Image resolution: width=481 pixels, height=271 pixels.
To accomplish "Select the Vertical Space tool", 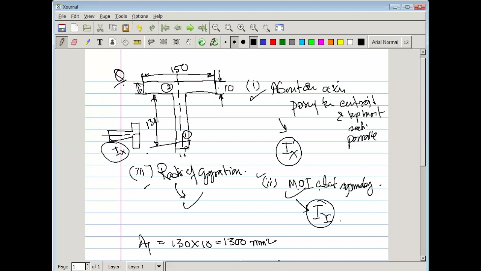I will tap(176, 42).
